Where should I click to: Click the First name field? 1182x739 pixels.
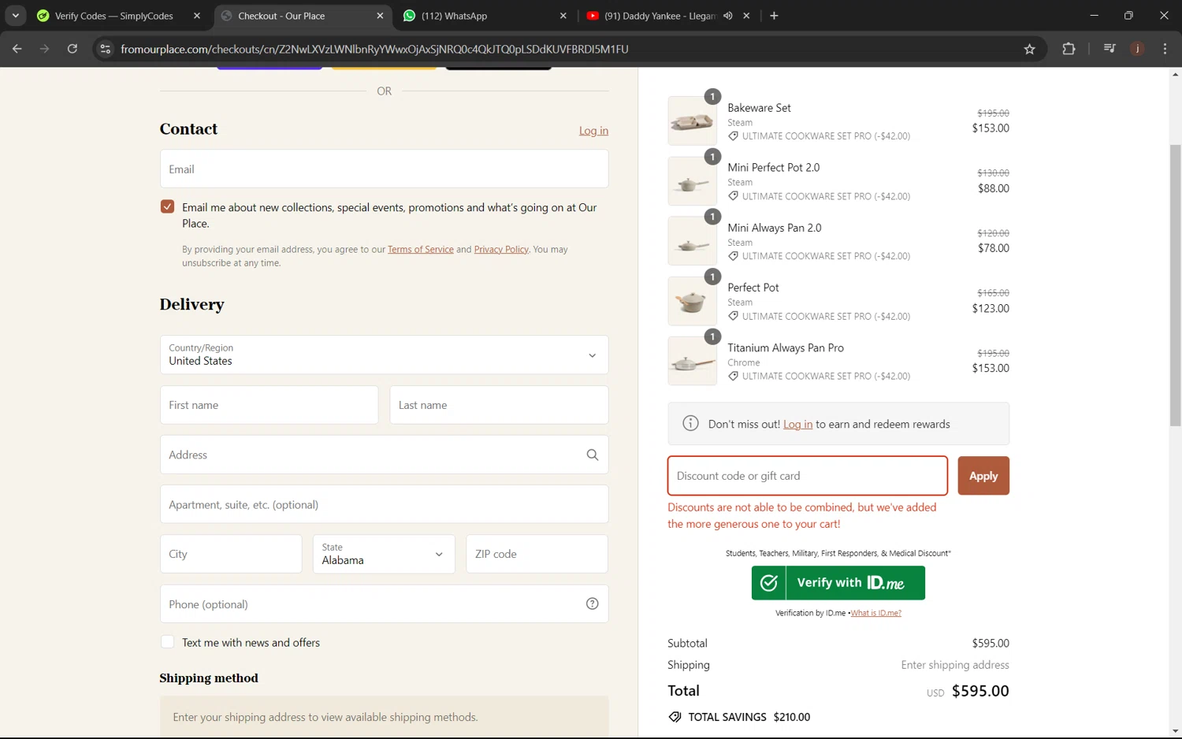(269, 405)
